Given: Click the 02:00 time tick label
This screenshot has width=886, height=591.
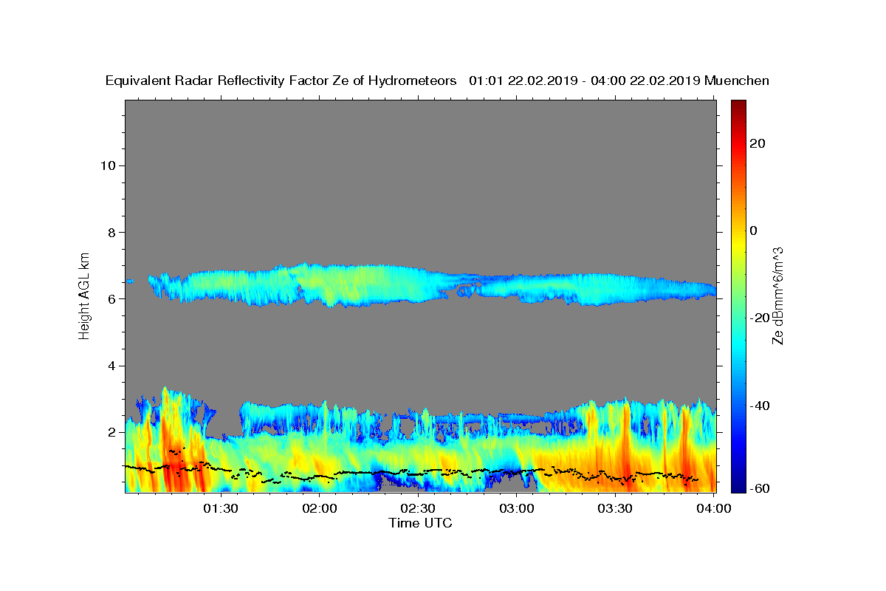Looking at the screenshot, I should (x=320, y=508).
